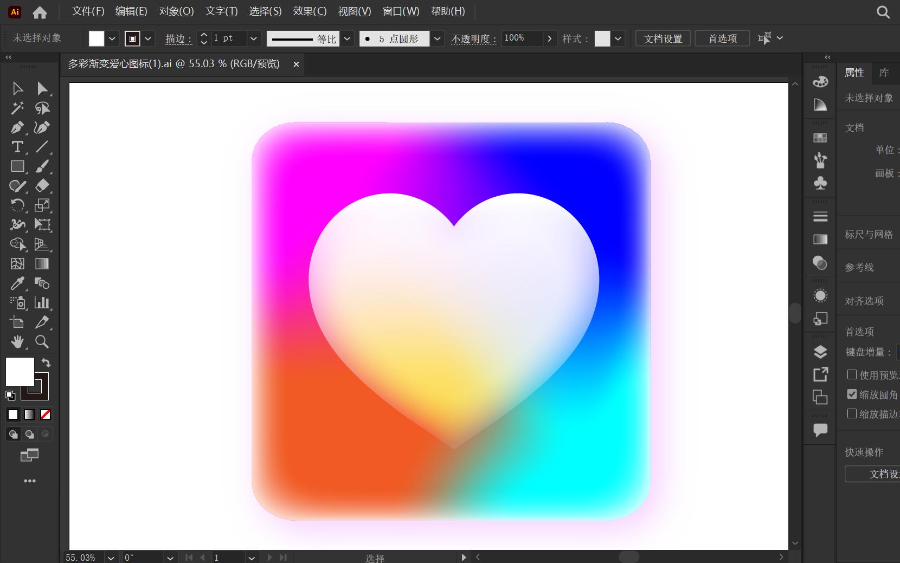Screen dimensions: 900x563
Task: Select the Mesh tool
Action: [17, 264]
